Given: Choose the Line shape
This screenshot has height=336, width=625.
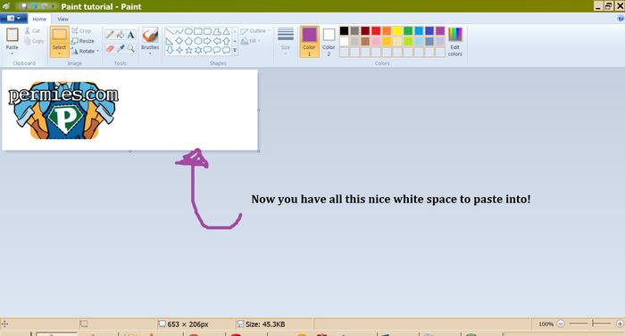Looking at the screenshot, I should coord(170,31).
